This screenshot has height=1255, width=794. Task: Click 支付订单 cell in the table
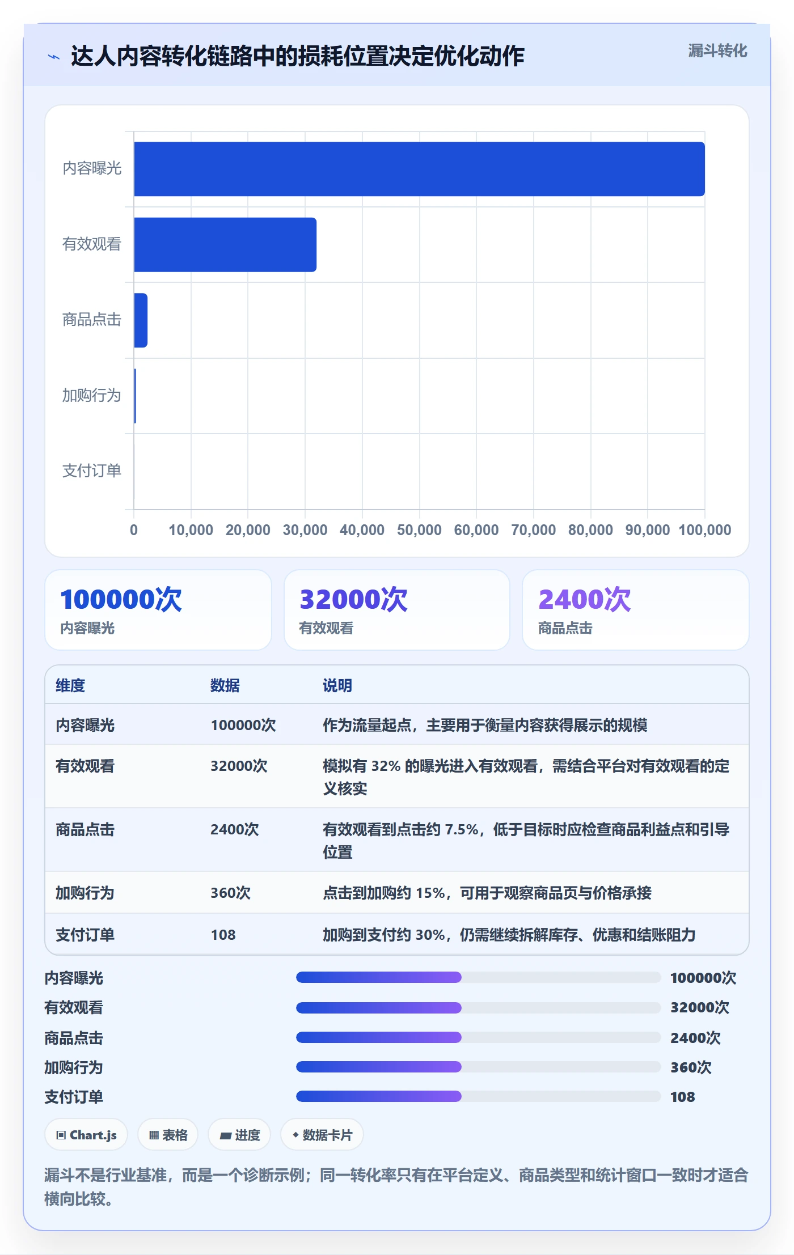(85, 935)
